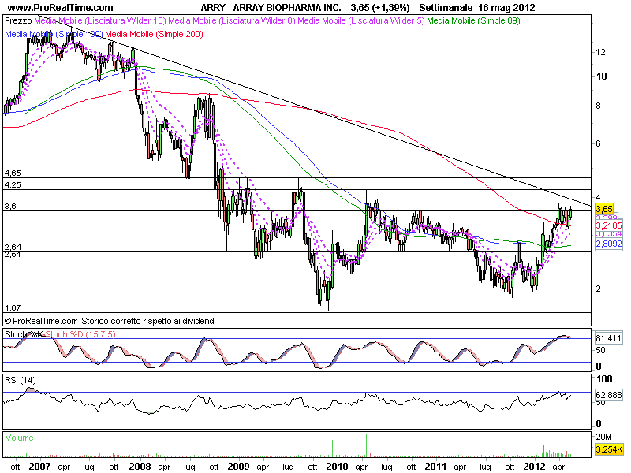Click the 16 mag 2012 date
The height and width of the screenshot is (473, 631).
pos(506,8)
